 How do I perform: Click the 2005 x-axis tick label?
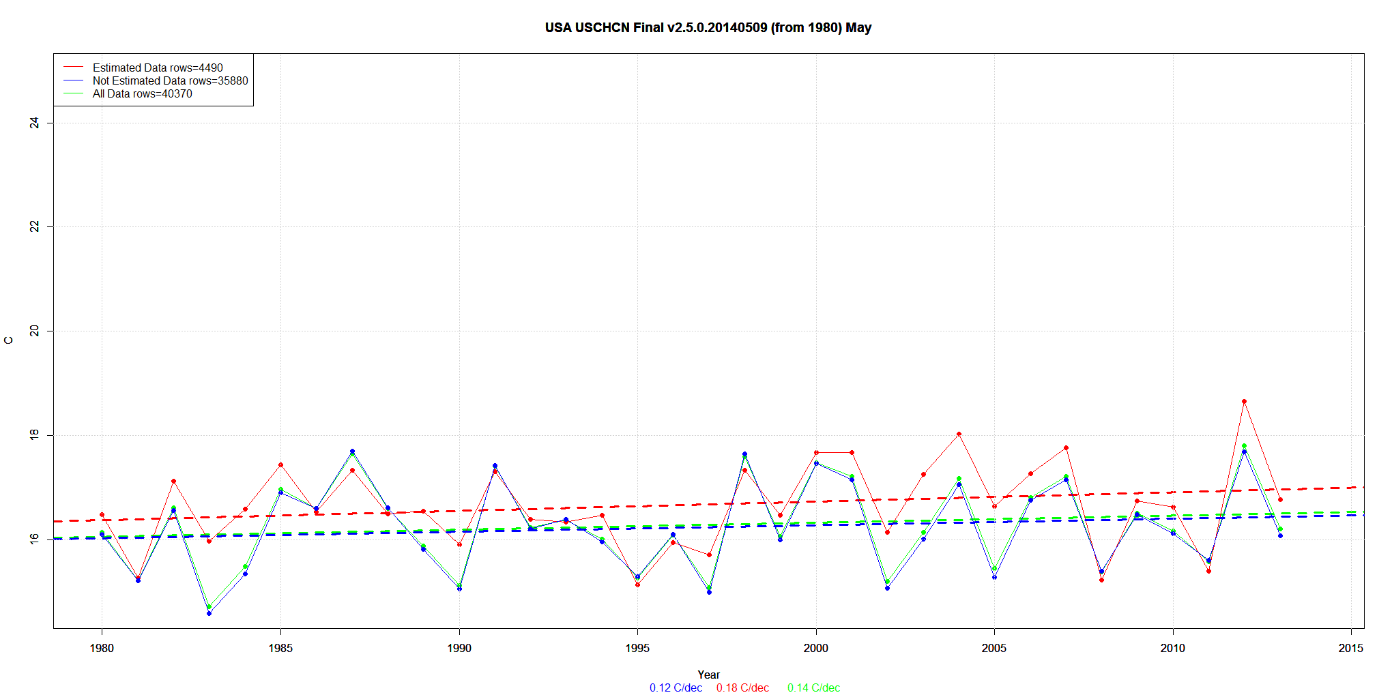994,648
